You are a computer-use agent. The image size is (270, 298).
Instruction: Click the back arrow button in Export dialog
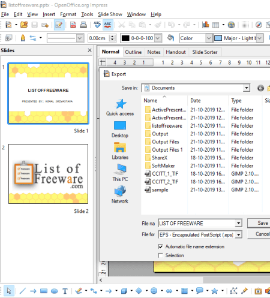[260, 88]
